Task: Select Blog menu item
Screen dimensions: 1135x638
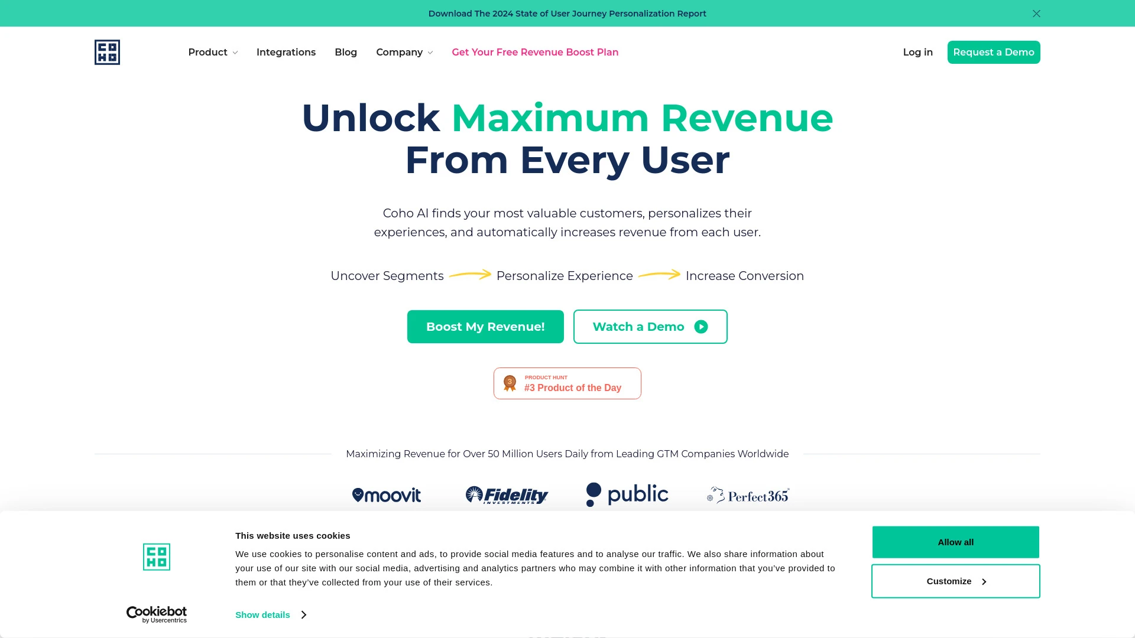Action: point(345,51)
